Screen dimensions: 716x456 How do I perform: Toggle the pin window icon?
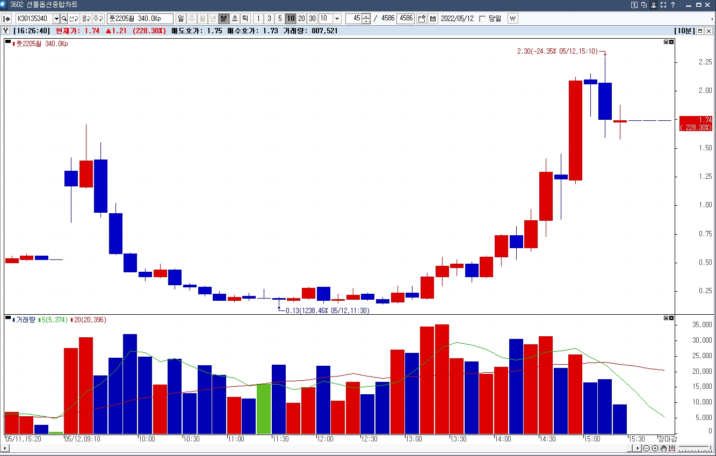click(x=654, y=4)
